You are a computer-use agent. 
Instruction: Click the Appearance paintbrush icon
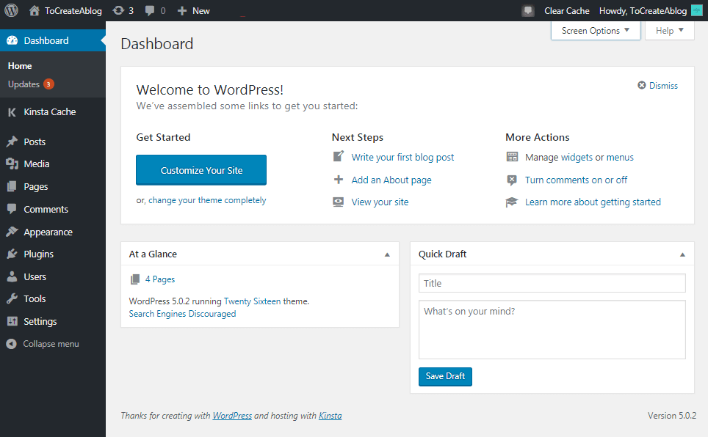click(12, 232)
